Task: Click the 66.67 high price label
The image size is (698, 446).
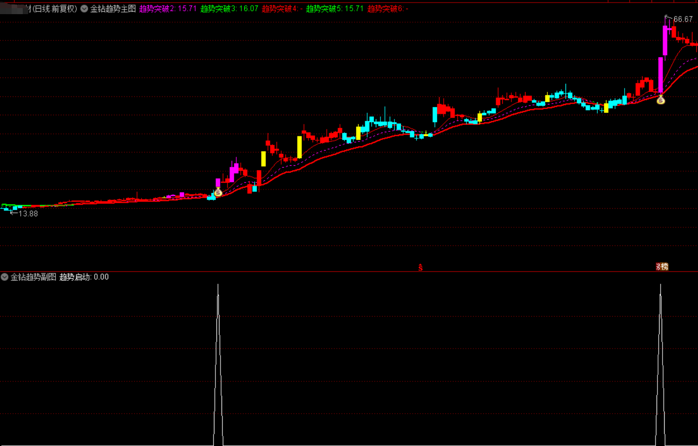Action: click(x=683, y=19)
